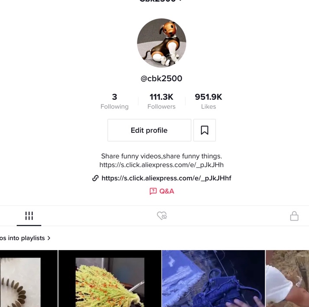Screen dimensions: 309x307
Task: Open the private videos lock tab
Action: (x=294, y=216)
